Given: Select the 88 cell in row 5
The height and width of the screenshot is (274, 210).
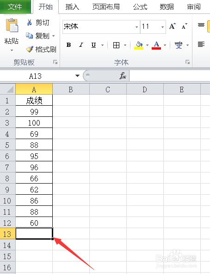Looking at the screenshot, I should pyautogui.click(x=34, y=145).
